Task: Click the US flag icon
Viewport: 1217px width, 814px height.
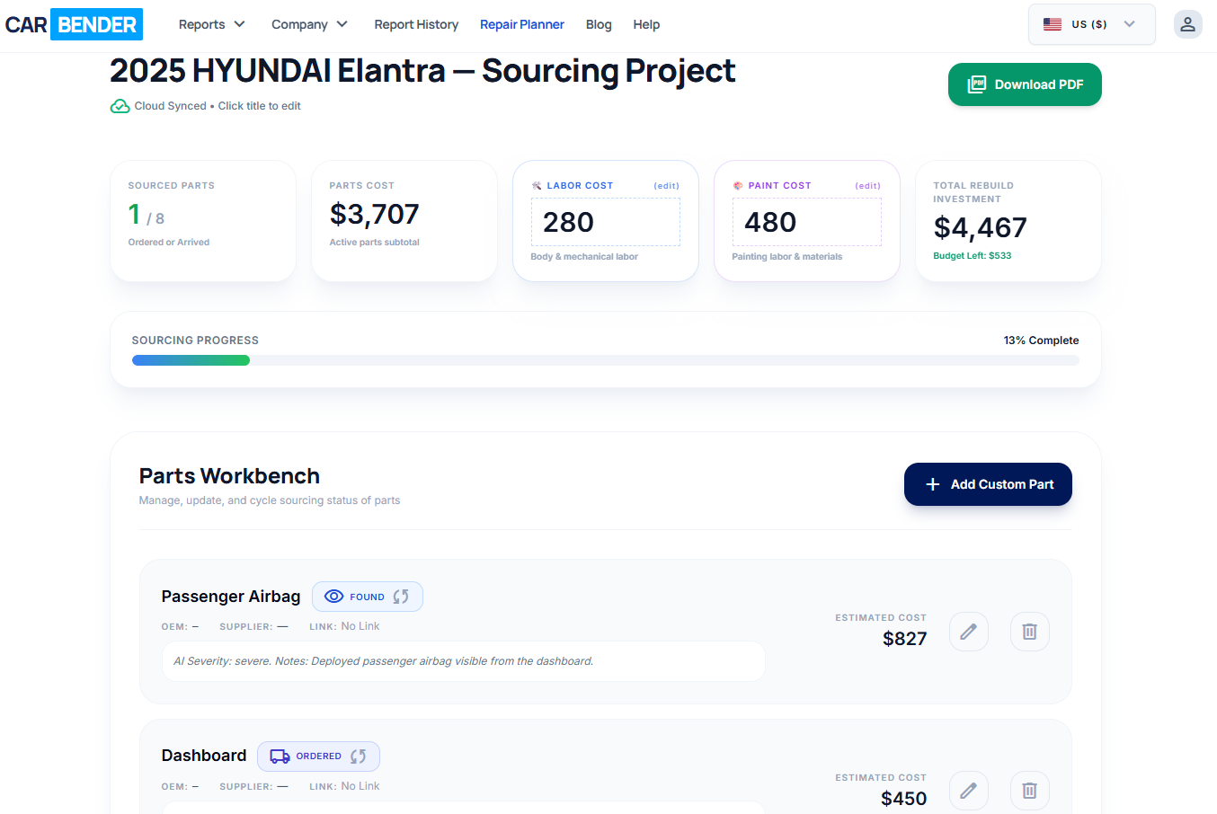Action: tap(1053, 24)
